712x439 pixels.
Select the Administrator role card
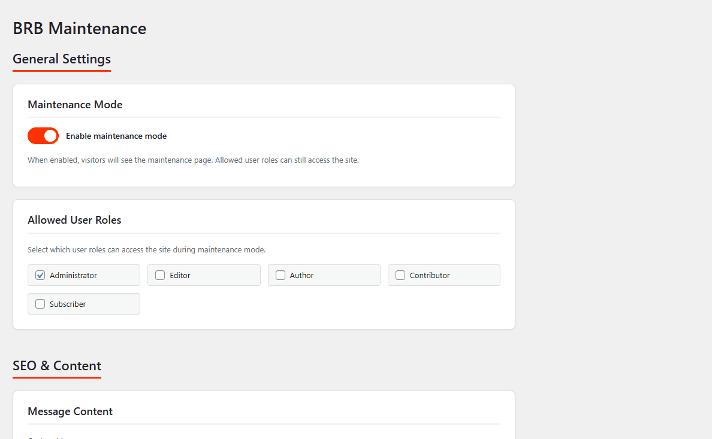pos(83,275)
